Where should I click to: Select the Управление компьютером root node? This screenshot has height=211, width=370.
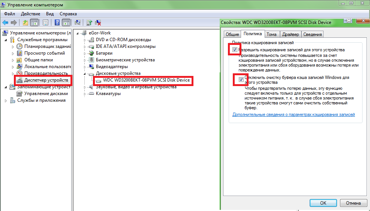40,33
